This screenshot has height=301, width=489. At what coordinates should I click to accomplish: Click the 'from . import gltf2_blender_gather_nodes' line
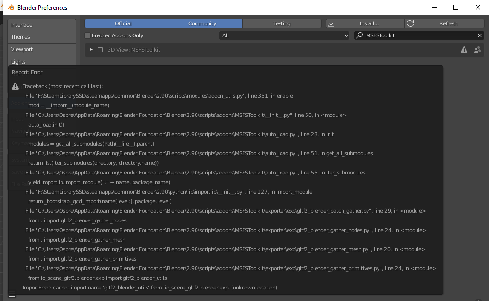tap(77, 220)
